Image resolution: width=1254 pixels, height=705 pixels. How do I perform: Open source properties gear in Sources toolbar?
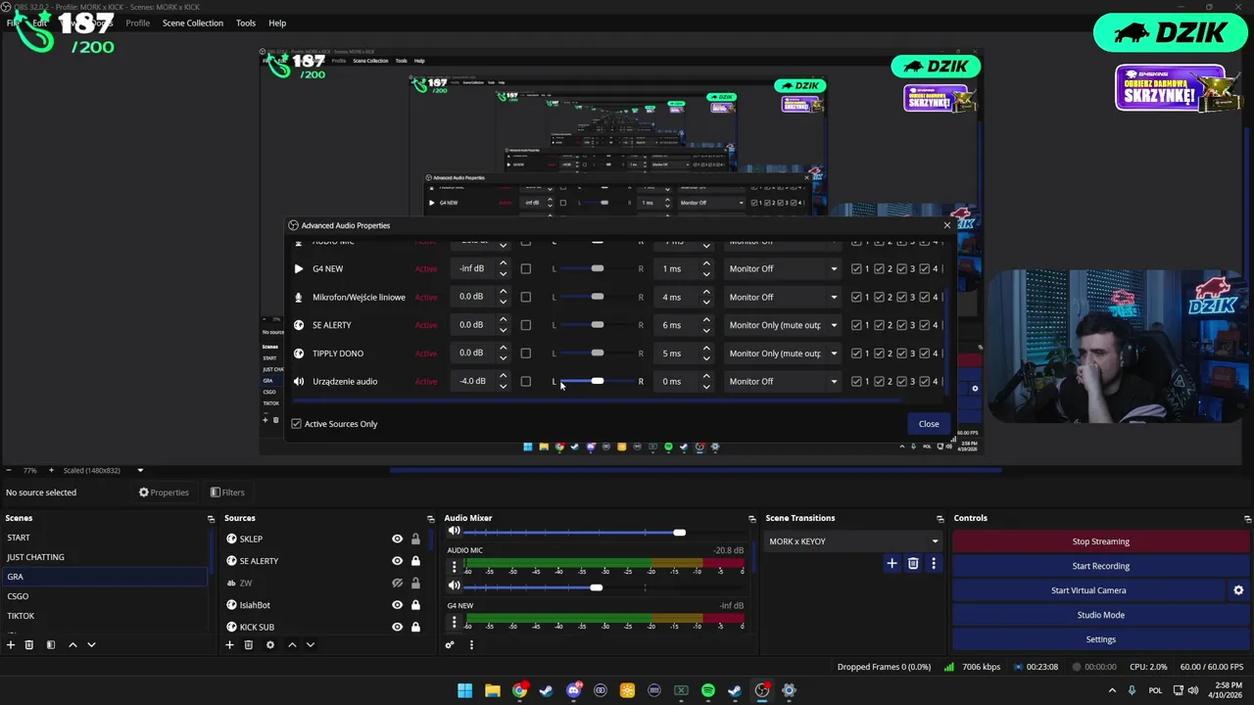(270, 645)
